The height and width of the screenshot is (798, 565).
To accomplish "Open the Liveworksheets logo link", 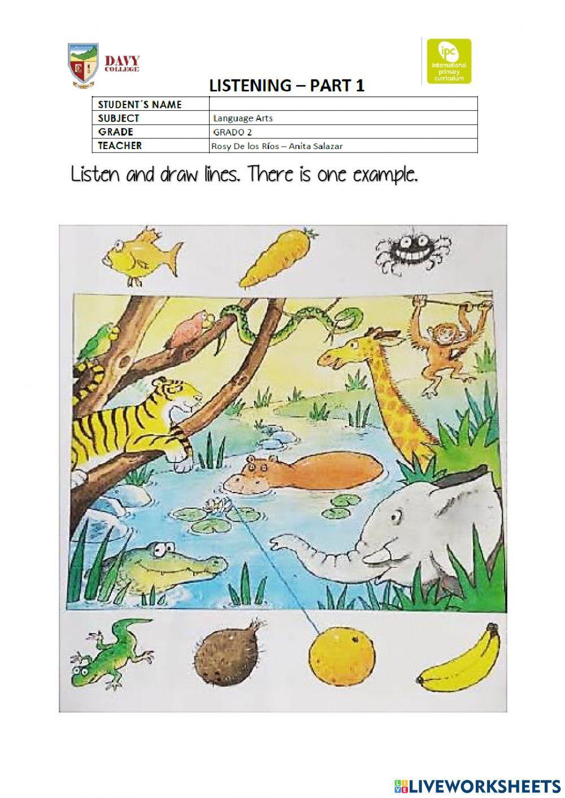I will tap(477, 786).
